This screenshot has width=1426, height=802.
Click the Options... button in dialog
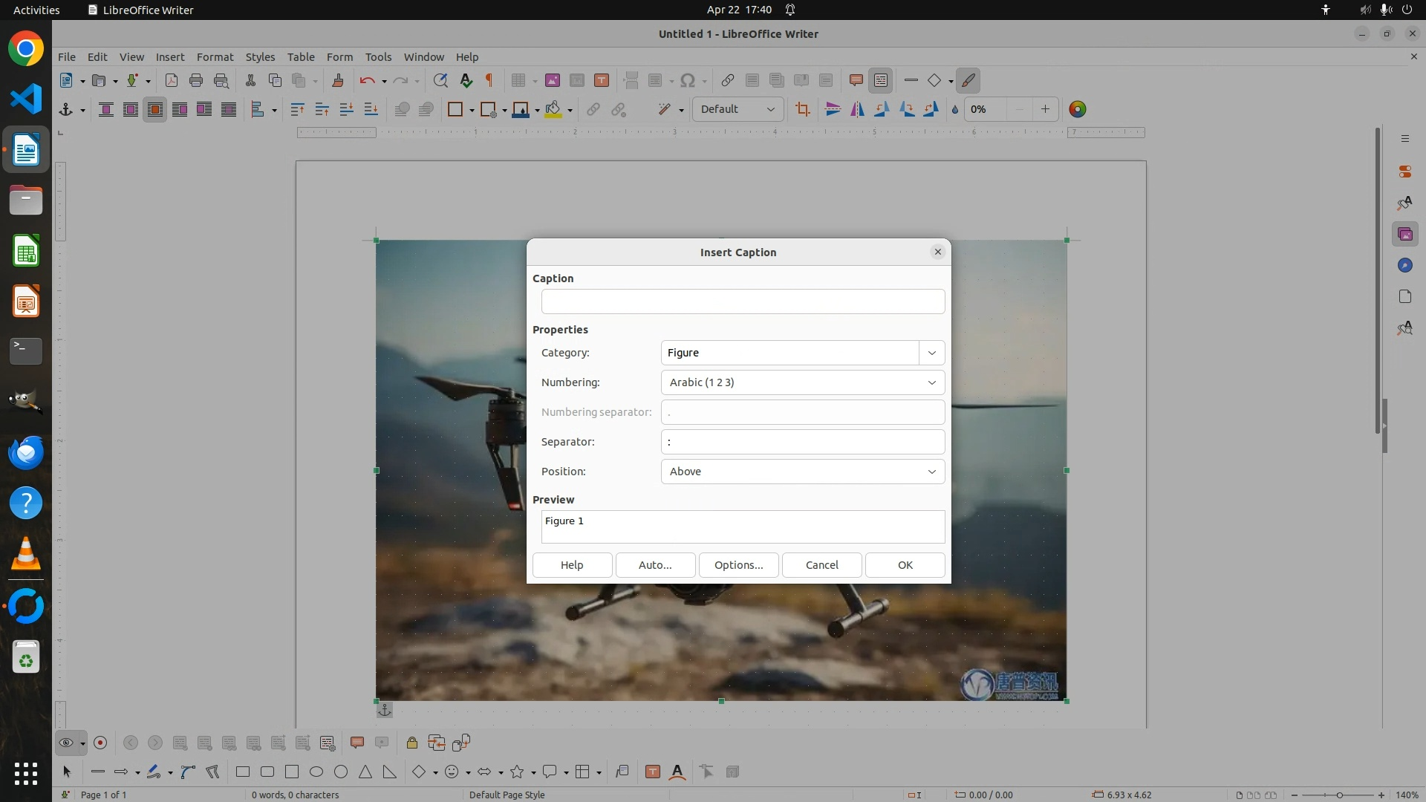tap(738, 565)
